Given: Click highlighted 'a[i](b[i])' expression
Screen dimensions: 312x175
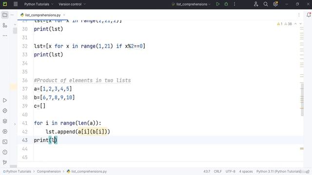Looking at the screenshot, I should click(92, 132).
